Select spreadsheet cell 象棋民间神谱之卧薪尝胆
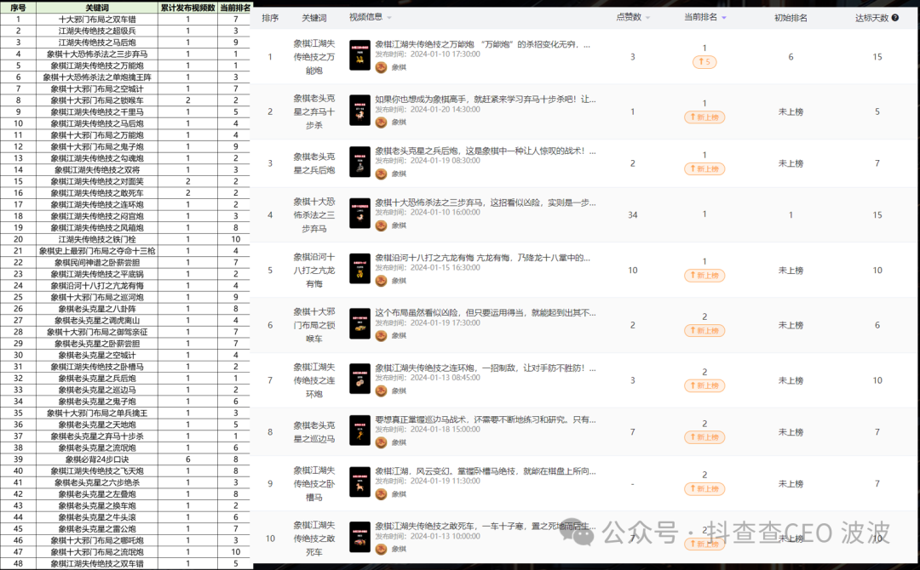920x570 pixels. pyautogui.click(x=97, y=262)
